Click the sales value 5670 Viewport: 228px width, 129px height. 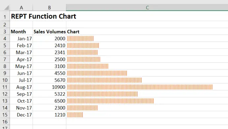pos(49,80)
